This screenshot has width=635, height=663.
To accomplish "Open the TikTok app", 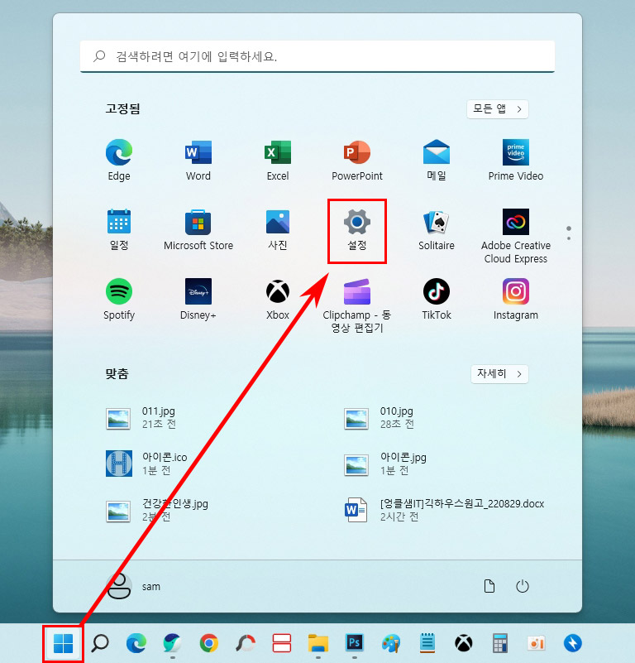I will coord(437,300).
